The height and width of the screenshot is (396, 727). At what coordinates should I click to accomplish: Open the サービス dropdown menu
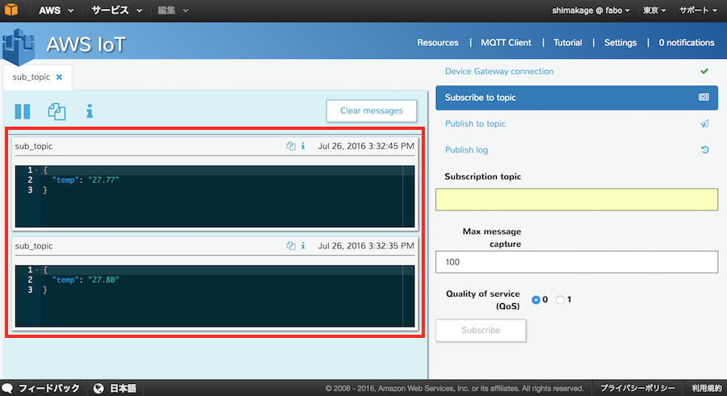(117, 10)
